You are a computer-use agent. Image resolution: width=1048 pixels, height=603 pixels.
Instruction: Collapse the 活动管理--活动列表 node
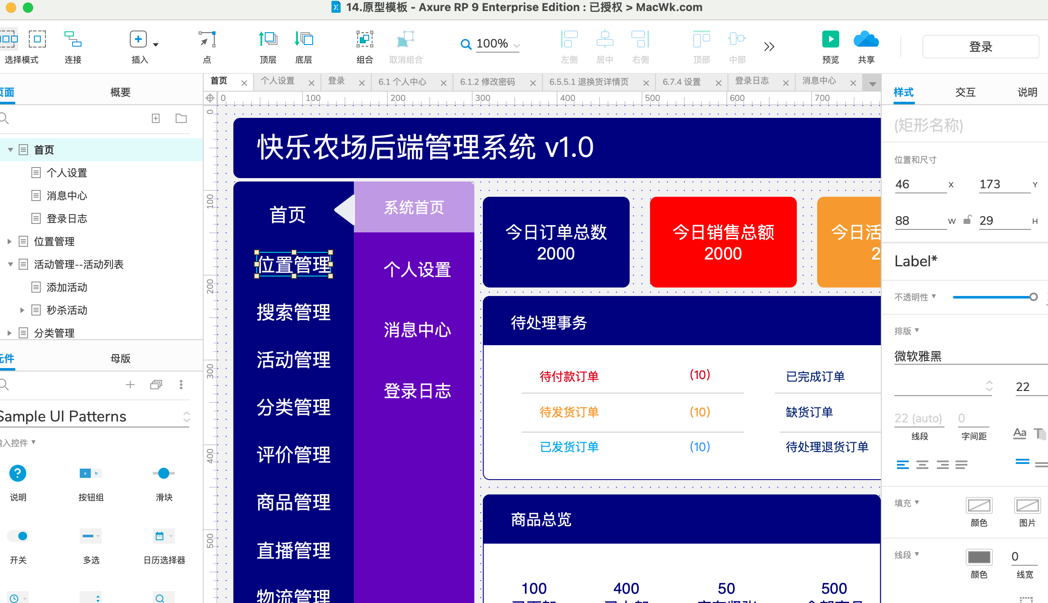pyautogui.click(x=10, y=264)
